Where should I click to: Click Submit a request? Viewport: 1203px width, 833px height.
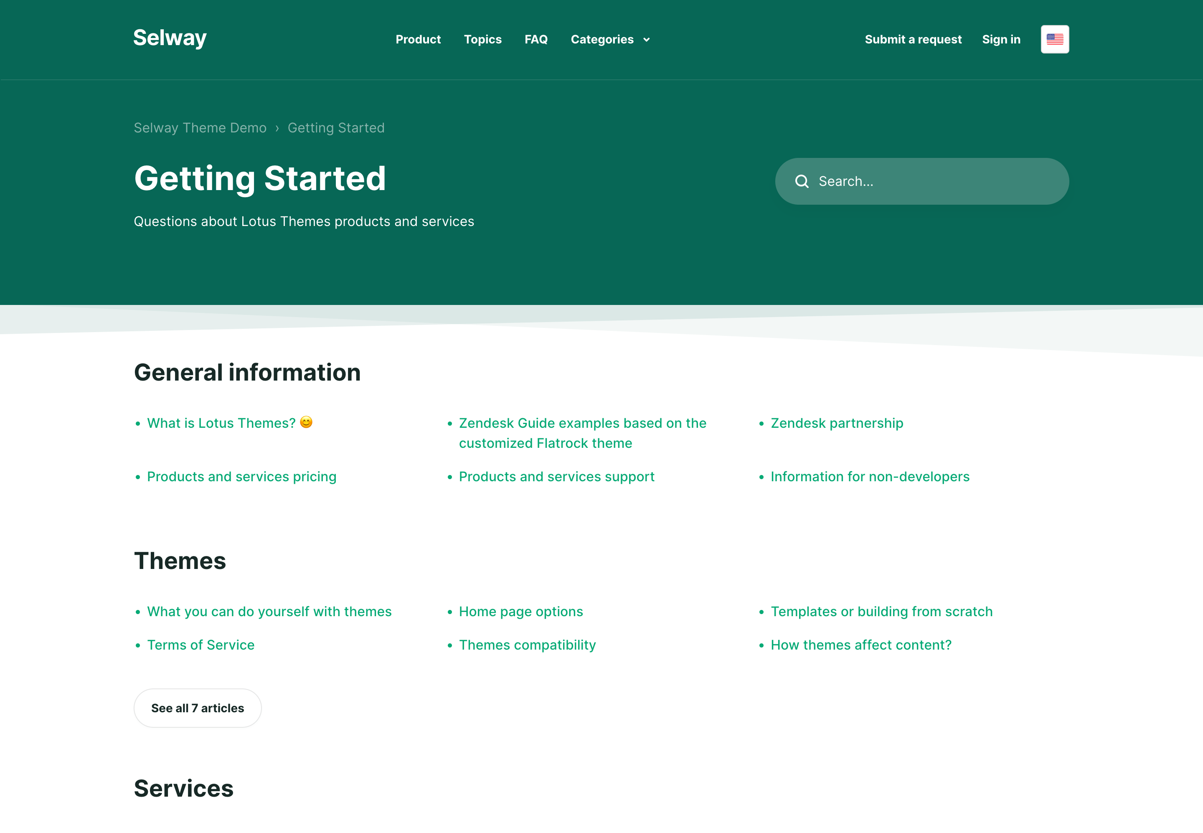coord(913,40)
